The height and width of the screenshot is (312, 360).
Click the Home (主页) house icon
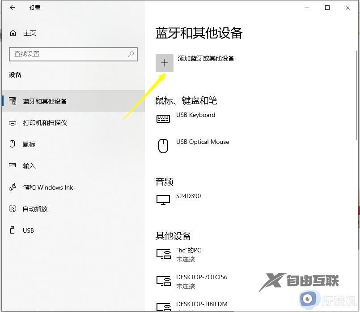[x=13, y=33]
